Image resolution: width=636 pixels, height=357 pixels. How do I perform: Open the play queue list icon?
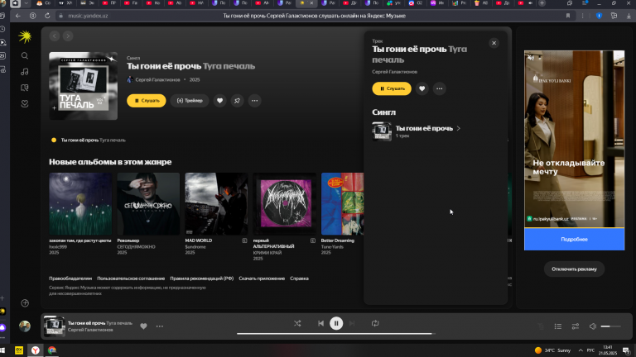click(x=558, y=326)
